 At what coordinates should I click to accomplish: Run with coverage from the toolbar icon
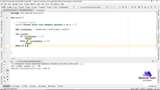[126, 7]
